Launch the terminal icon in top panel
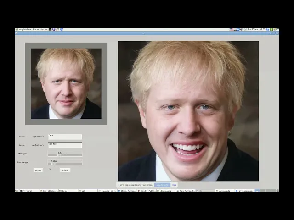 50,29
